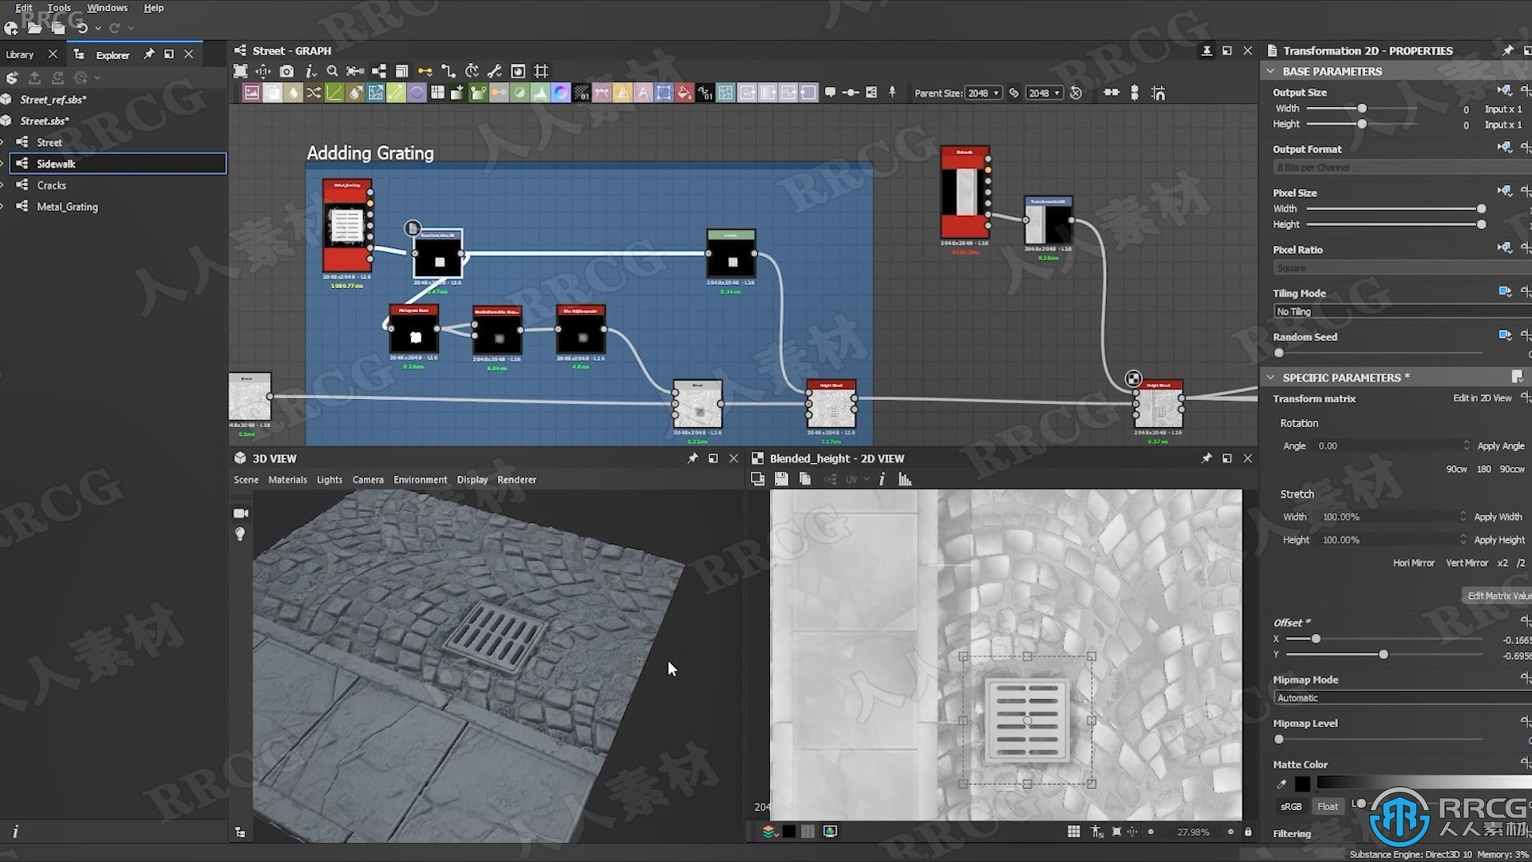This screenshot has width=1532, height=862.
Task: Collapse the BASE PARAMETERS section
Action: (x=1271, y=71)
